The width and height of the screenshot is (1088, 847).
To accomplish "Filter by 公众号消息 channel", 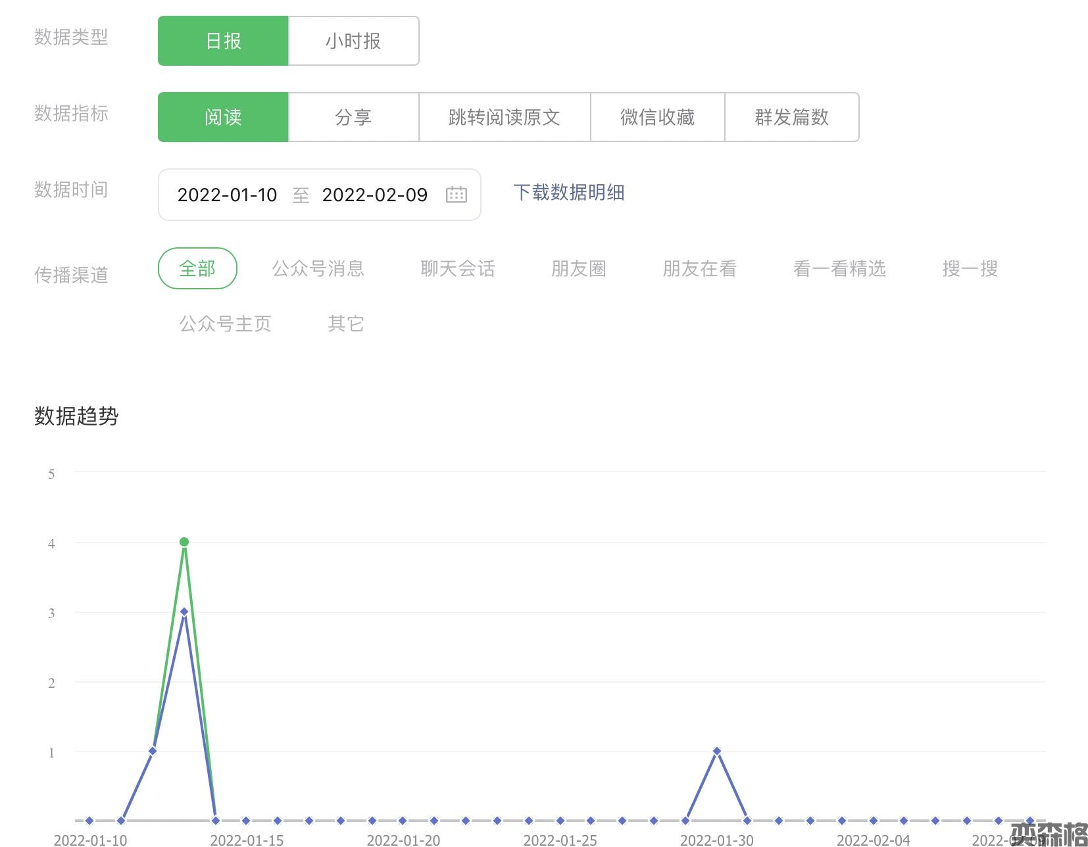I will (318, 268).
